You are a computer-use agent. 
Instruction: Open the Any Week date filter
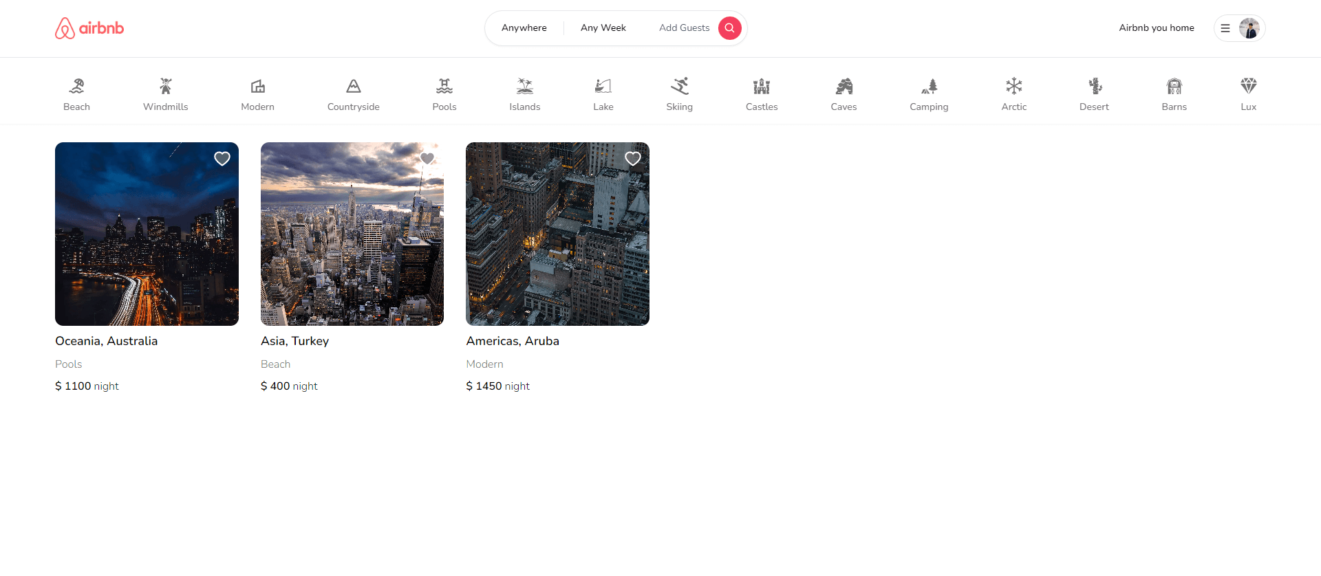(603, 28)
